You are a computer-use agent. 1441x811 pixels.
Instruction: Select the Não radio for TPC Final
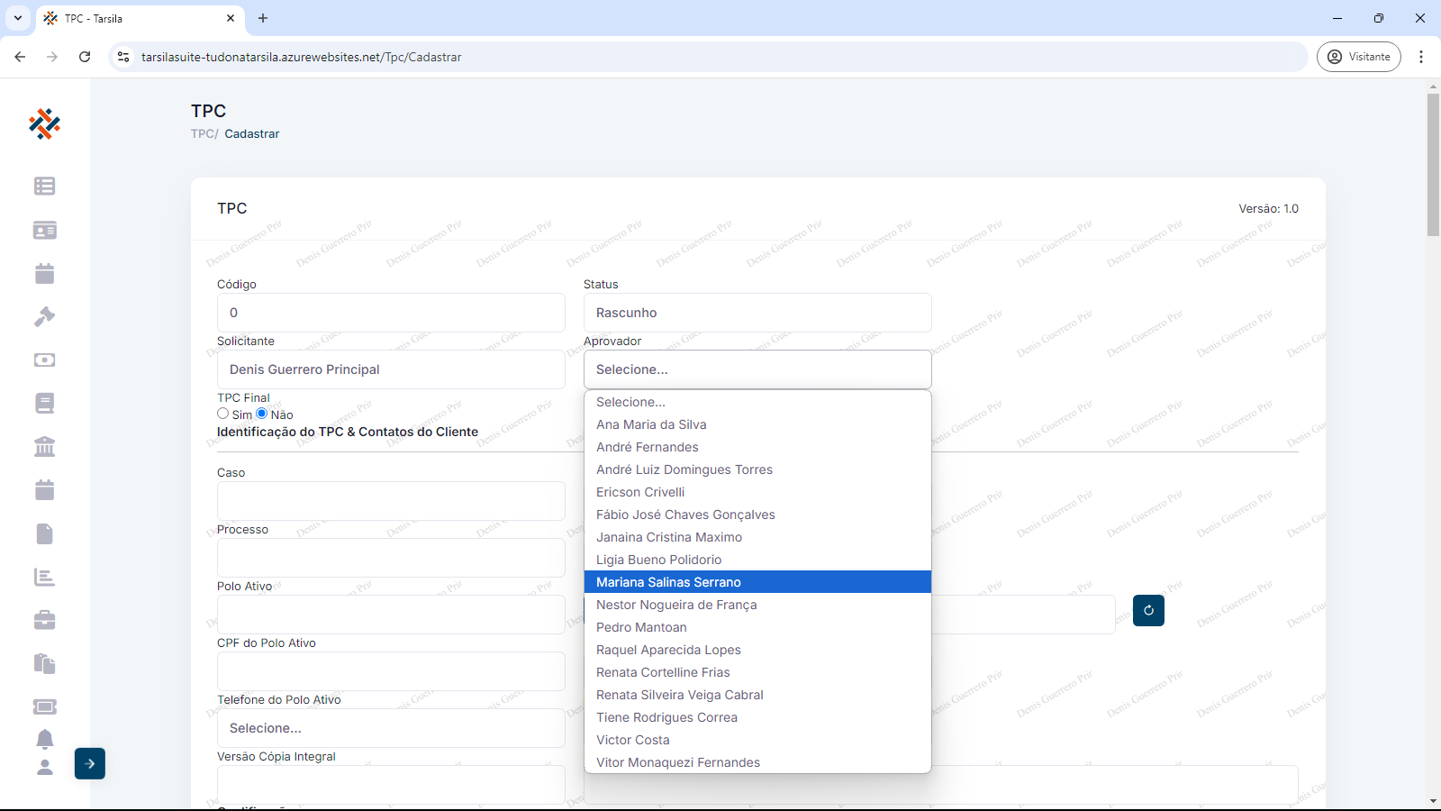[x=262, y=414]
